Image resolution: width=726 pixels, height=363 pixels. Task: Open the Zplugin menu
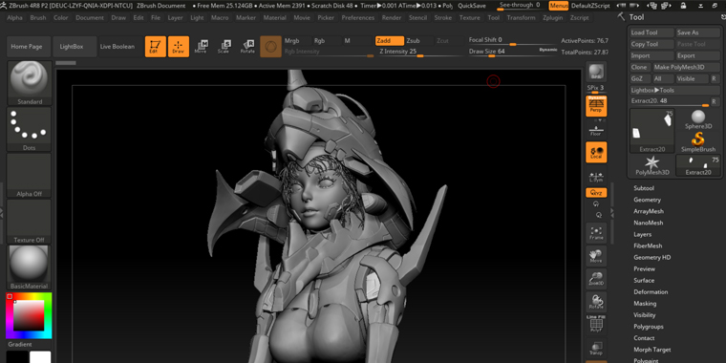point(553,17)
